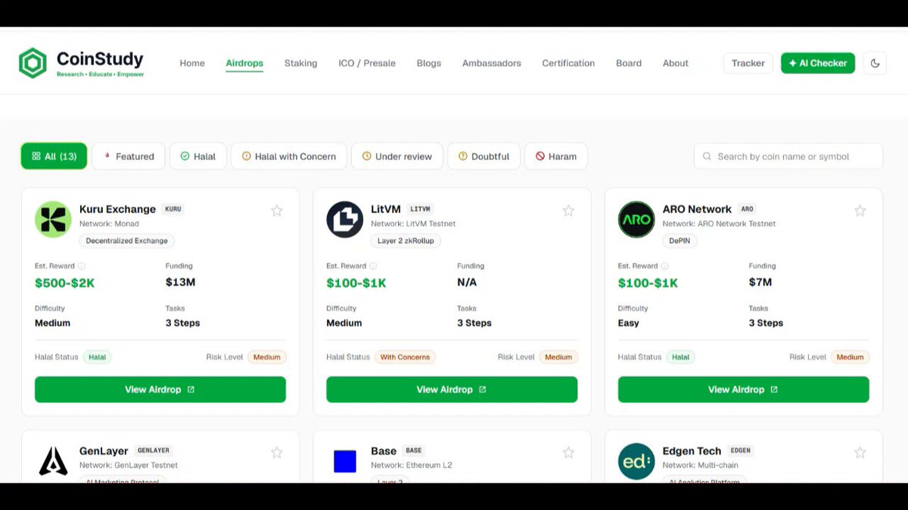Show Est. Reward info on ARO card
Screen dimensions: 908x510
(665, 266)
